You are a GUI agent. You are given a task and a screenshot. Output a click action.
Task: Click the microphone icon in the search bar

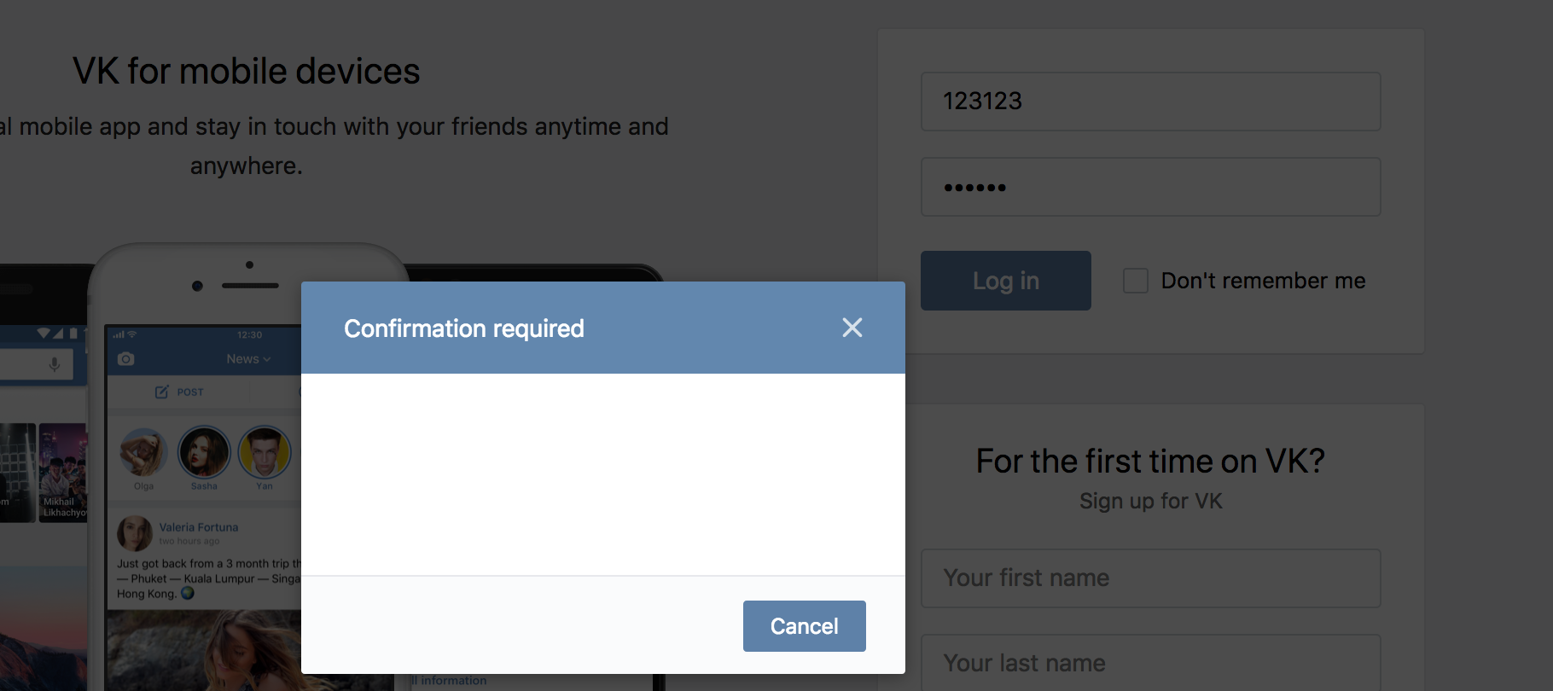[x=54, y=364]
